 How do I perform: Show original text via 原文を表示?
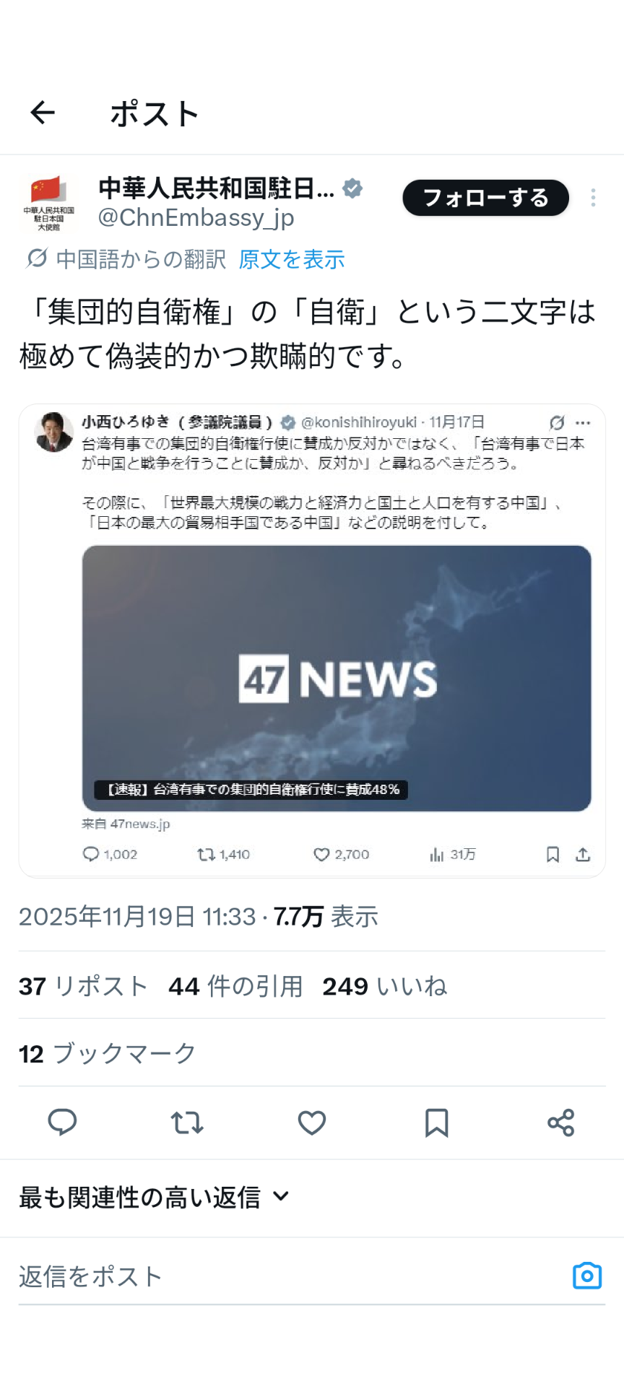(292, 259)
